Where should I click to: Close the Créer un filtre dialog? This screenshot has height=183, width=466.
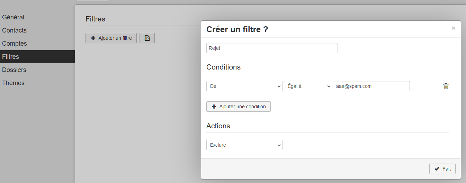coord(454,28)
